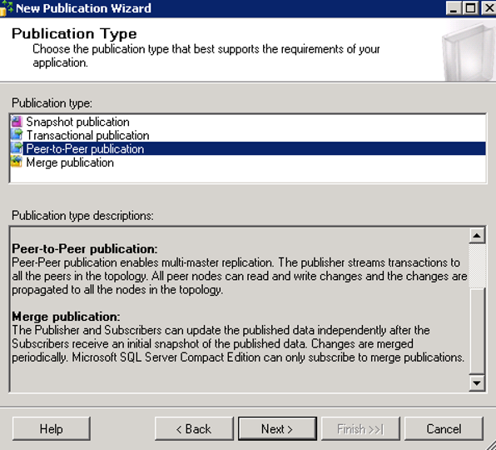This screenshot has height=450, width=496.
Task: Select Snapshot publication list entry
Action: (77, 122)
